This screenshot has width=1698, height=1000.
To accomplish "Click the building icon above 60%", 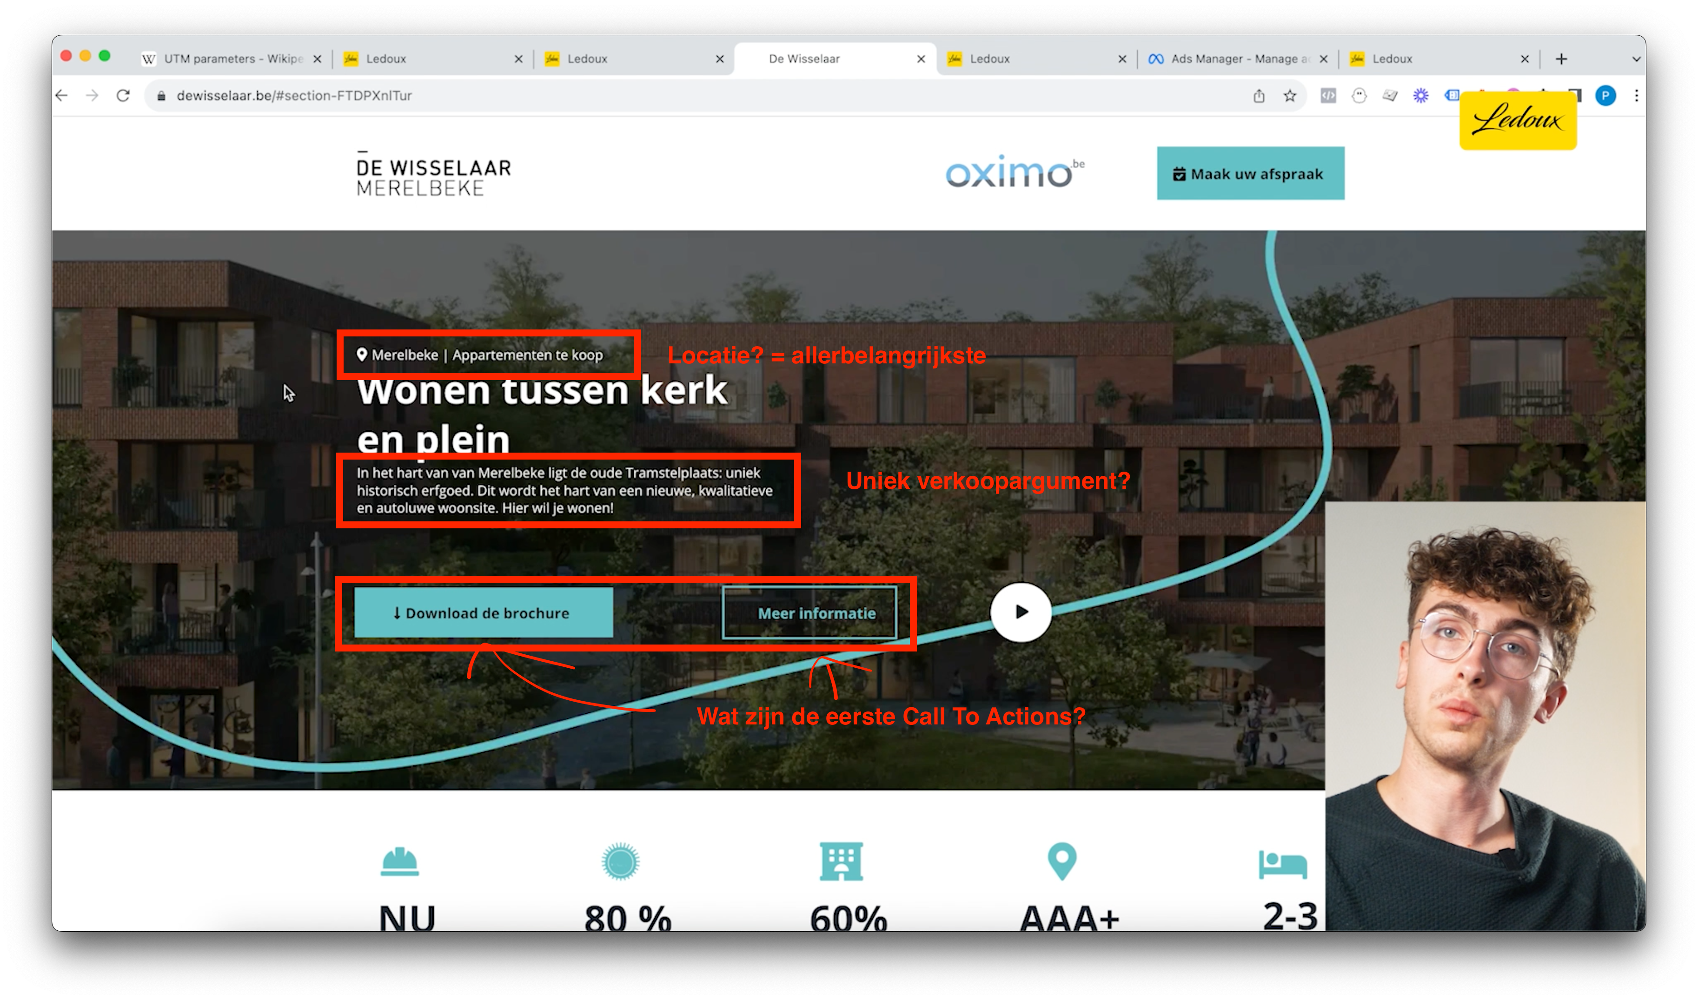I will [841, 861].
